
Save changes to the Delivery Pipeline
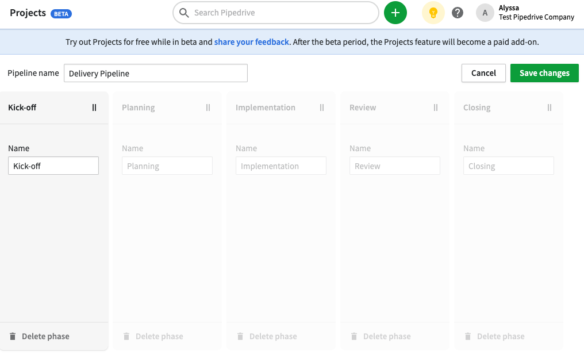pos(544,73)
